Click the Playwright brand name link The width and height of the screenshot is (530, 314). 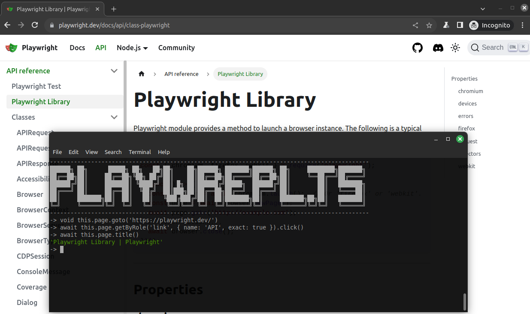pyautogui.click(x=39, y=48)
